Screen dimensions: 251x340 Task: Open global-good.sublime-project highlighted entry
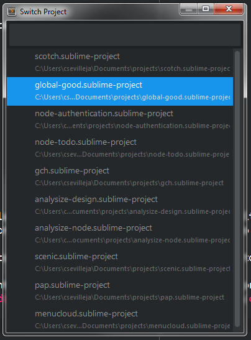tap(120, 91)
